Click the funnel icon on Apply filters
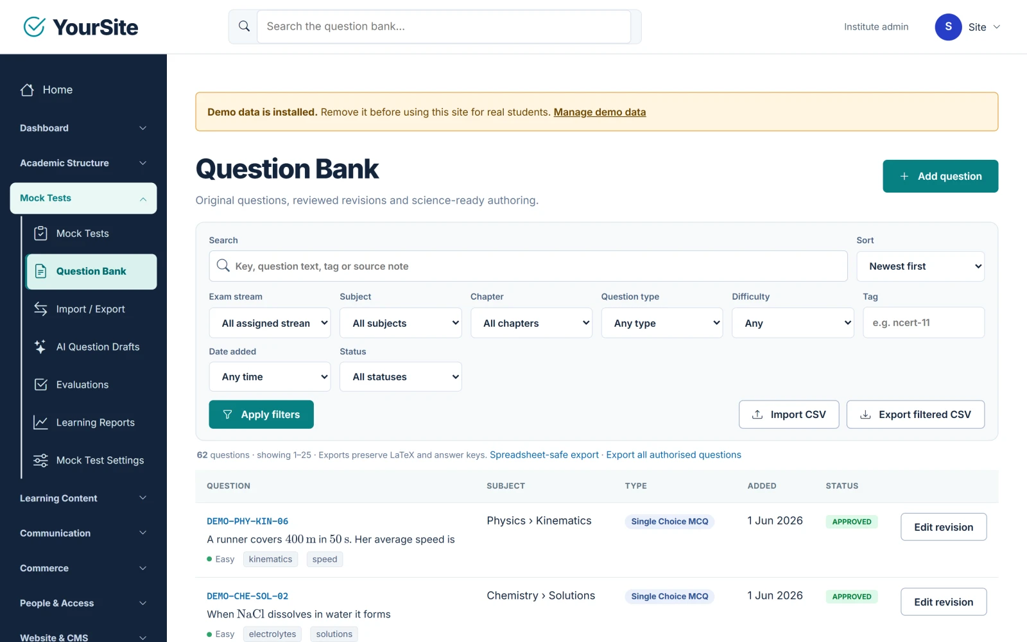 click(227, 415)
